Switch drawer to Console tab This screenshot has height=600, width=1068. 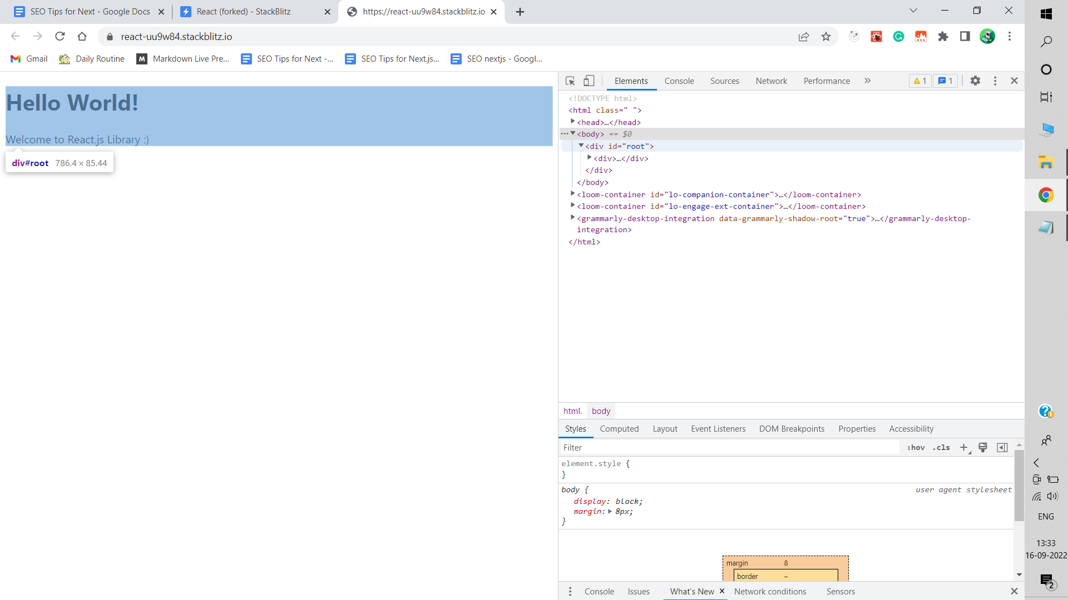tap(599, 592)
